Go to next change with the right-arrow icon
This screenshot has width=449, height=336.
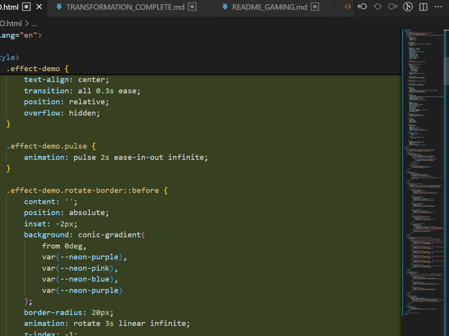[392, 7]
